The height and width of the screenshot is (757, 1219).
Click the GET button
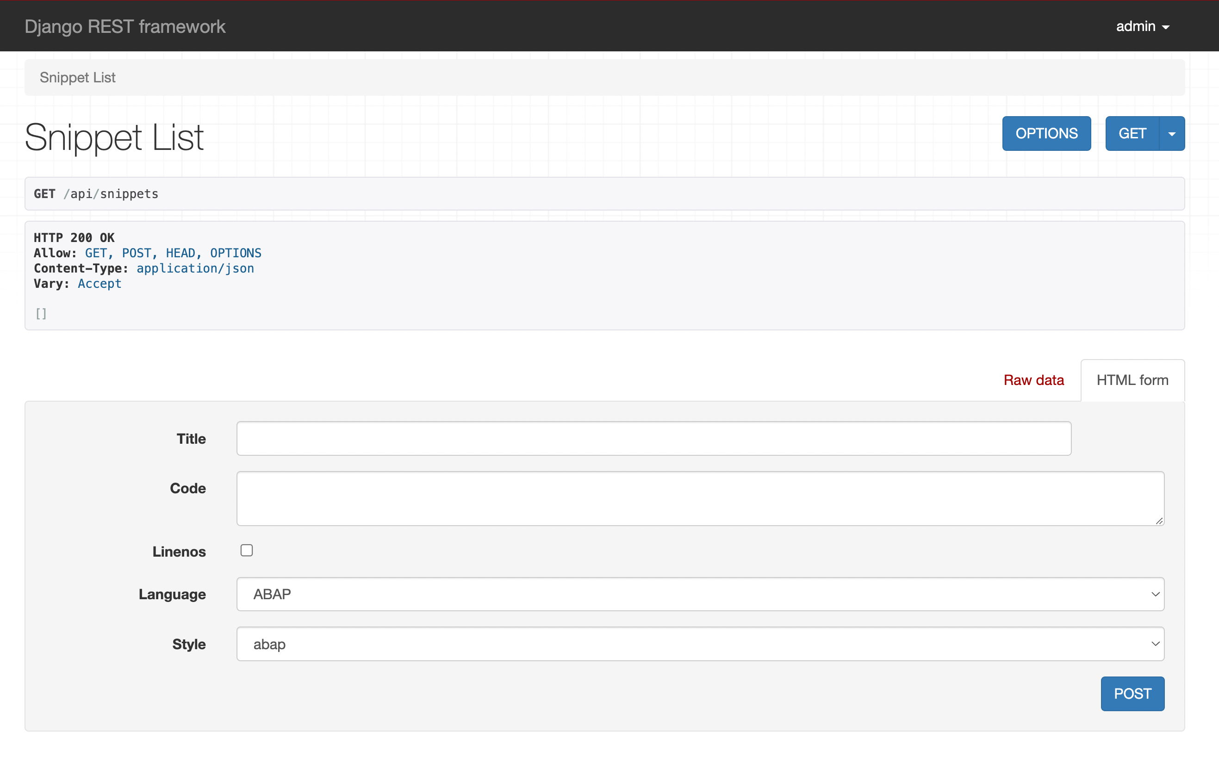point(1132,134)
